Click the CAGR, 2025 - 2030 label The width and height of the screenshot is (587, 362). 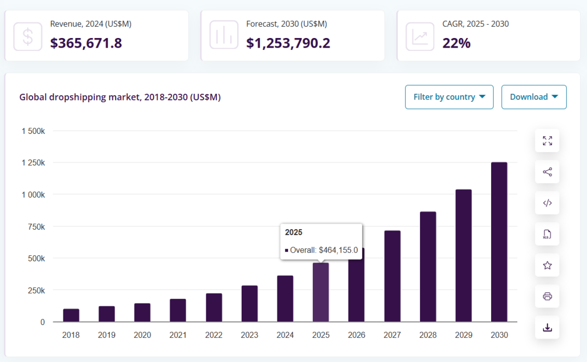coord(476,24)
